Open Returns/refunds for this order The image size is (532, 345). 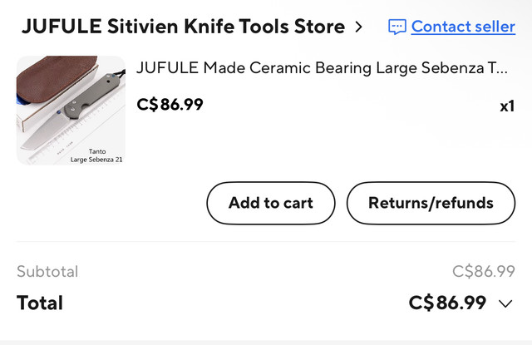click(x=431, y=203)
